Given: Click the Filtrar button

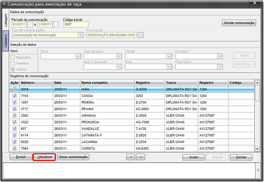Looking at the screenshot, I should [244, 55].
